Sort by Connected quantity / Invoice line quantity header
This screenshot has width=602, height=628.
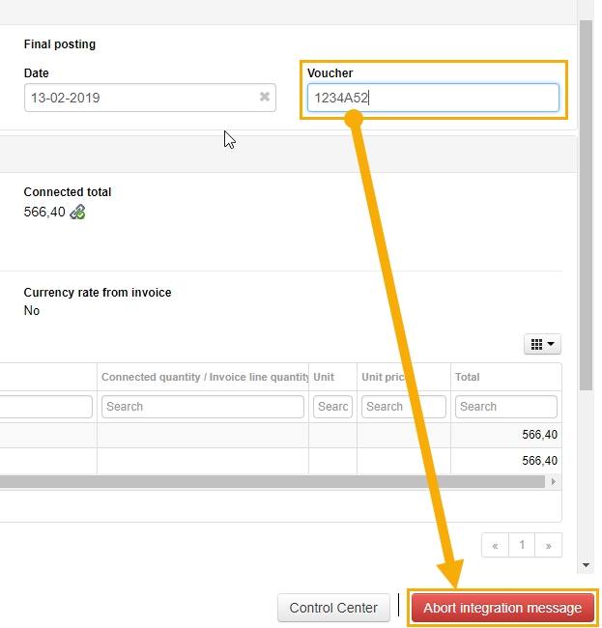205,377
